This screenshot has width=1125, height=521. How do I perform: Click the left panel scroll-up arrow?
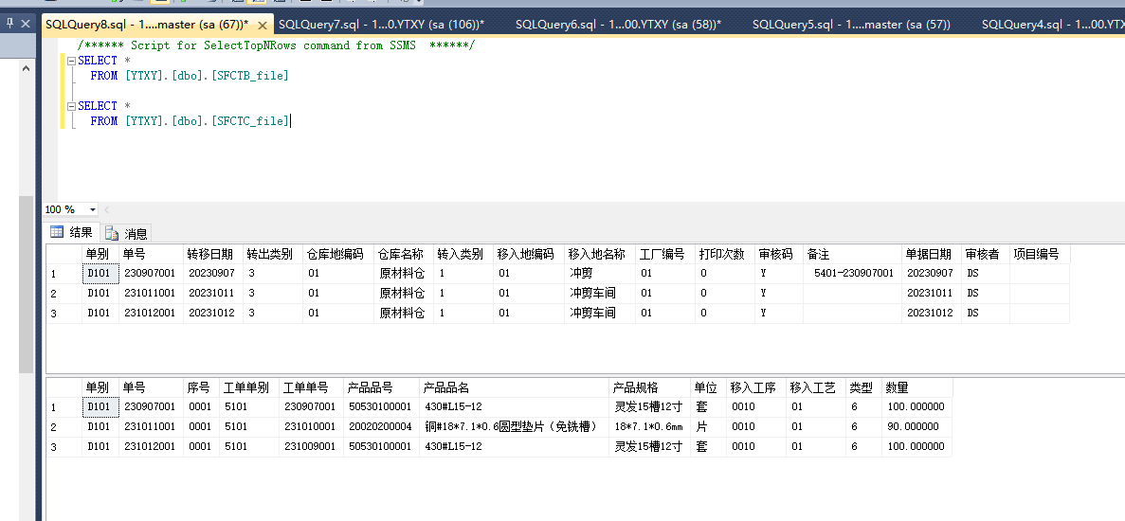[26, 68]
